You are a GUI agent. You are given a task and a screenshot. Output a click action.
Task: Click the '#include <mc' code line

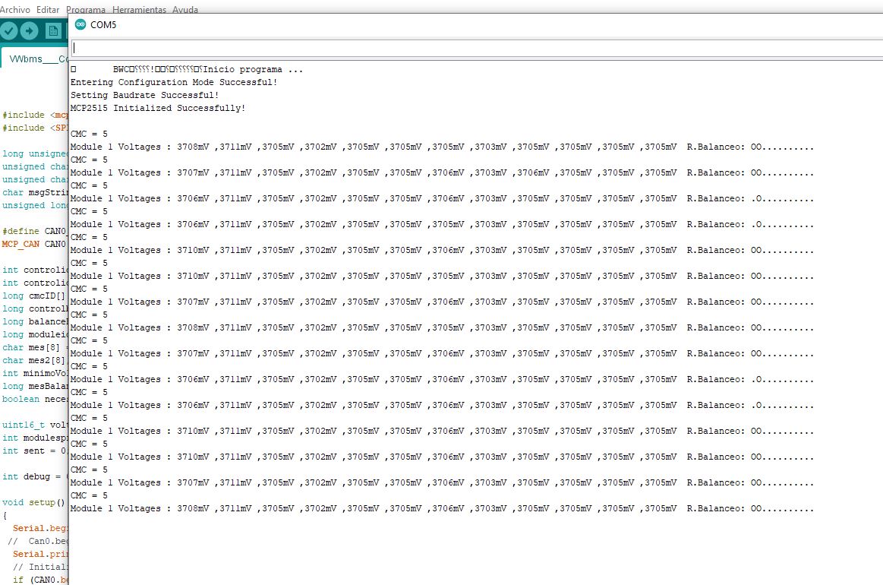coord(35,115)
